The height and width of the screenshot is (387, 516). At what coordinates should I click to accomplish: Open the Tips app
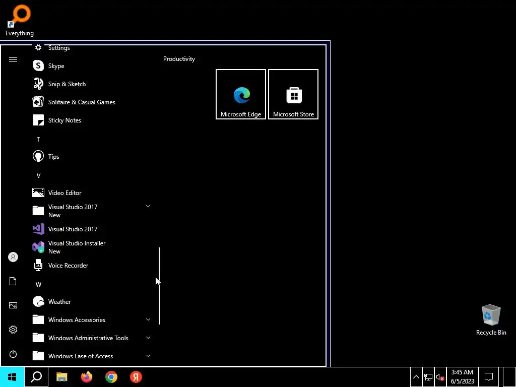tap(92, 156)
